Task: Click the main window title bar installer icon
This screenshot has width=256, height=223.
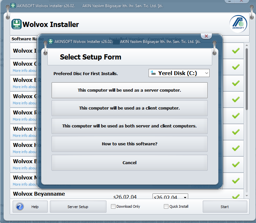Action: point(13,6)
